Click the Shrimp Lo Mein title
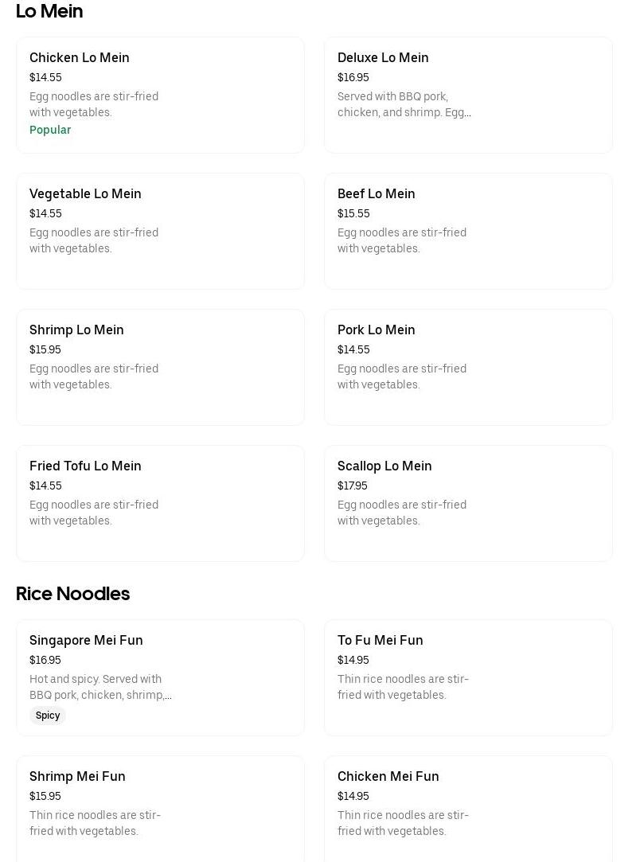640x862 pixels. pos(76,330)
